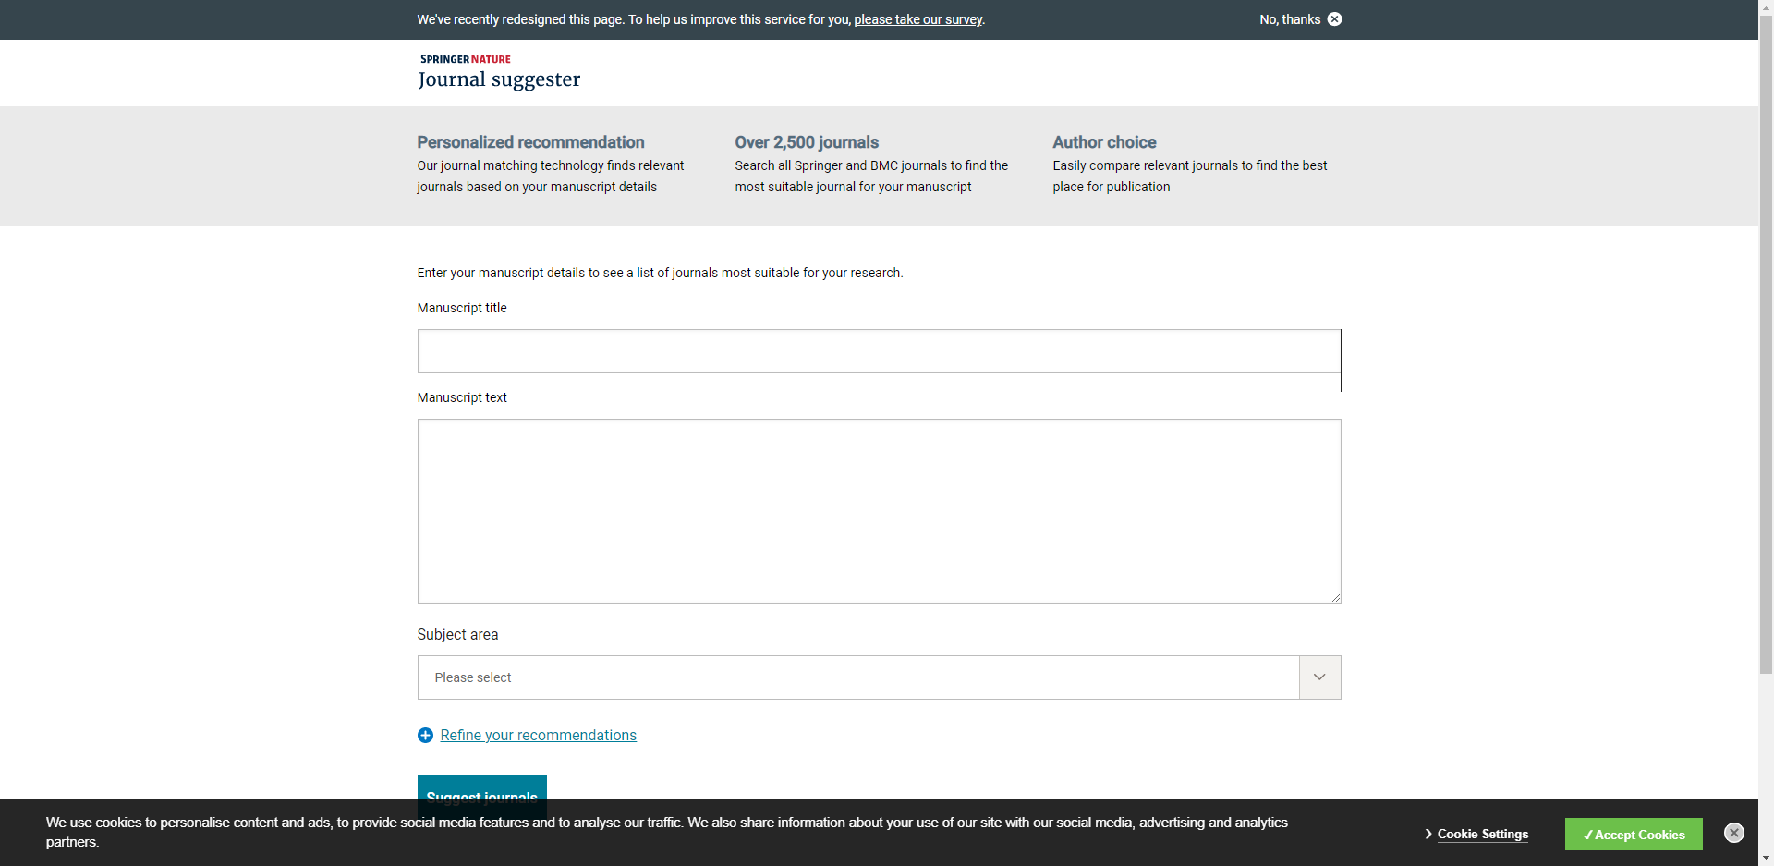The height and width of the screenshot is (866, 1774).
Task: Click the page vertical scrollbar thumb
Action: 1766,344
